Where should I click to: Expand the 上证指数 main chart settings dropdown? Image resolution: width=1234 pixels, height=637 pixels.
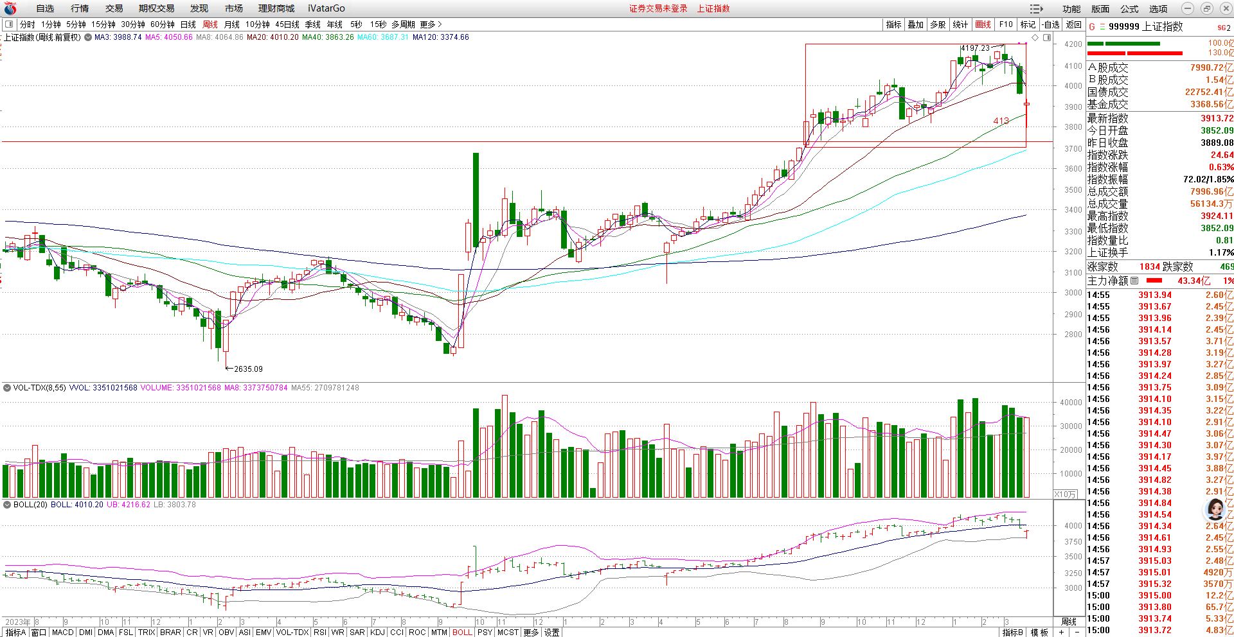(x=88, y=37)
